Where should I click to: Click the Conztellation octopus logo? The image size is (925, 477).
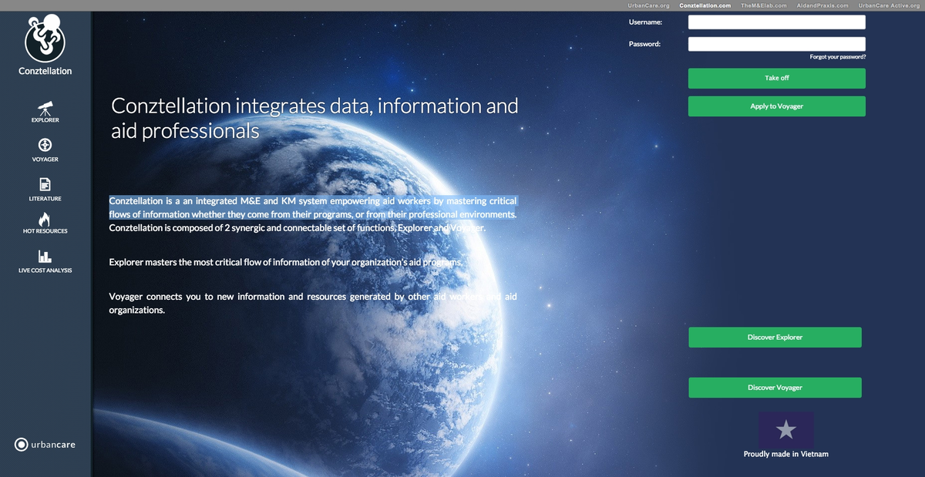click(45, 39)
